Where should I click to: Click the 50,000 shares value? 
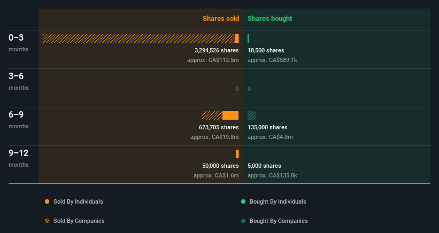(x=221, y=166)
